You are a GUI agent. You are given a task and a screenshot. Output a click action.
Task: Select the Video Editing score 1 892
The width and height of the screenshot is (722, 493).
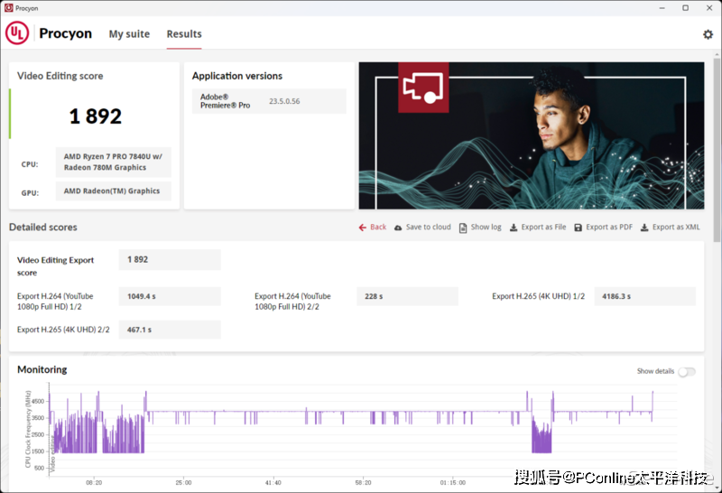click(95, 116)
